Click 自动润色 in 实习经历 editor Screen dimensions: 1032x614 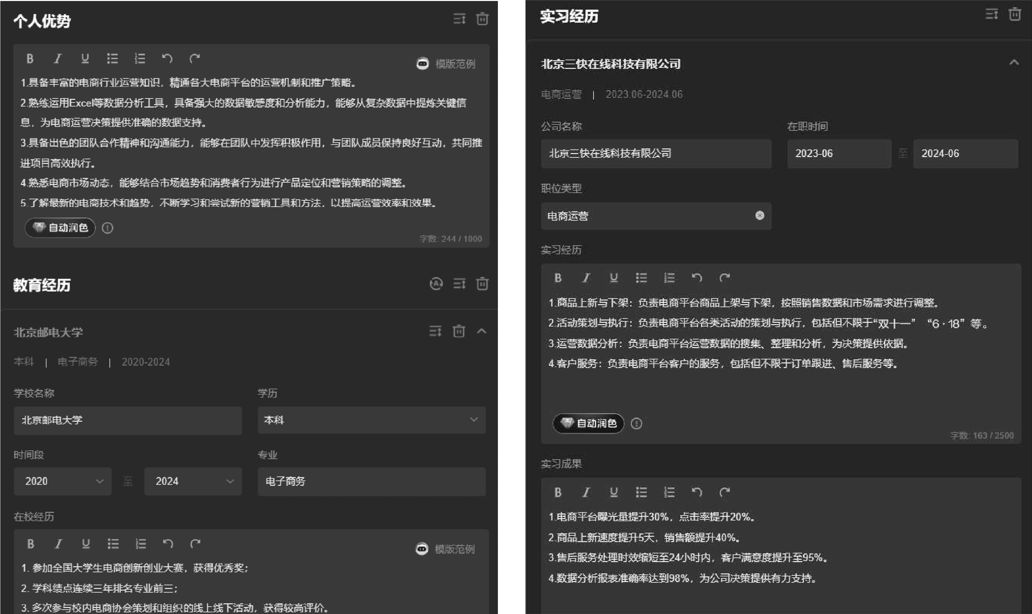pos(588,423)
